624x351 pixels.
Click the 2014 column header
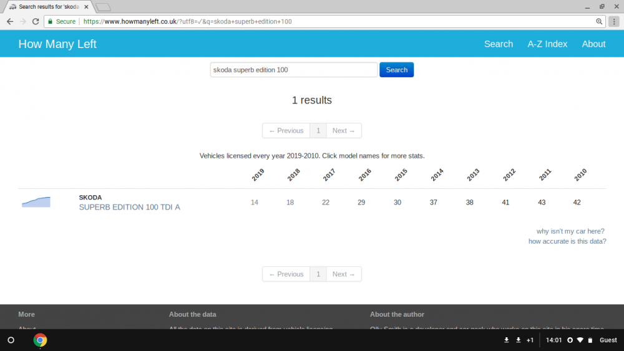pyautogui.click(x=437, y=175)
